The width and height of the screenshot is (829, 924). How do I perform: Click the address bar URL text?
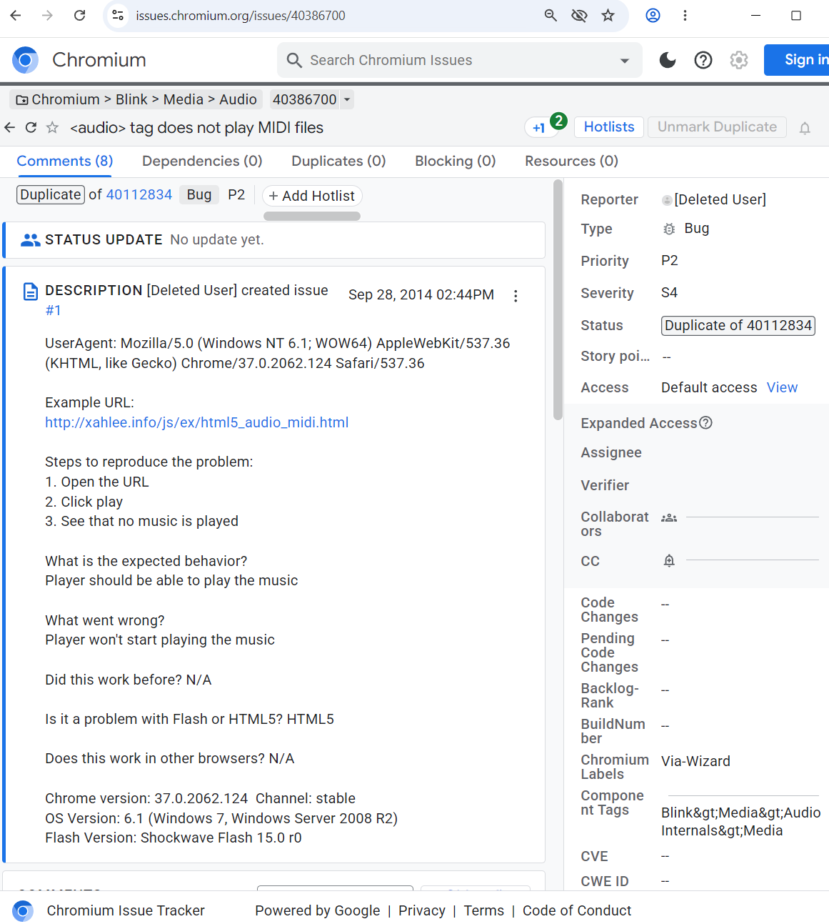tap(241, 15)
